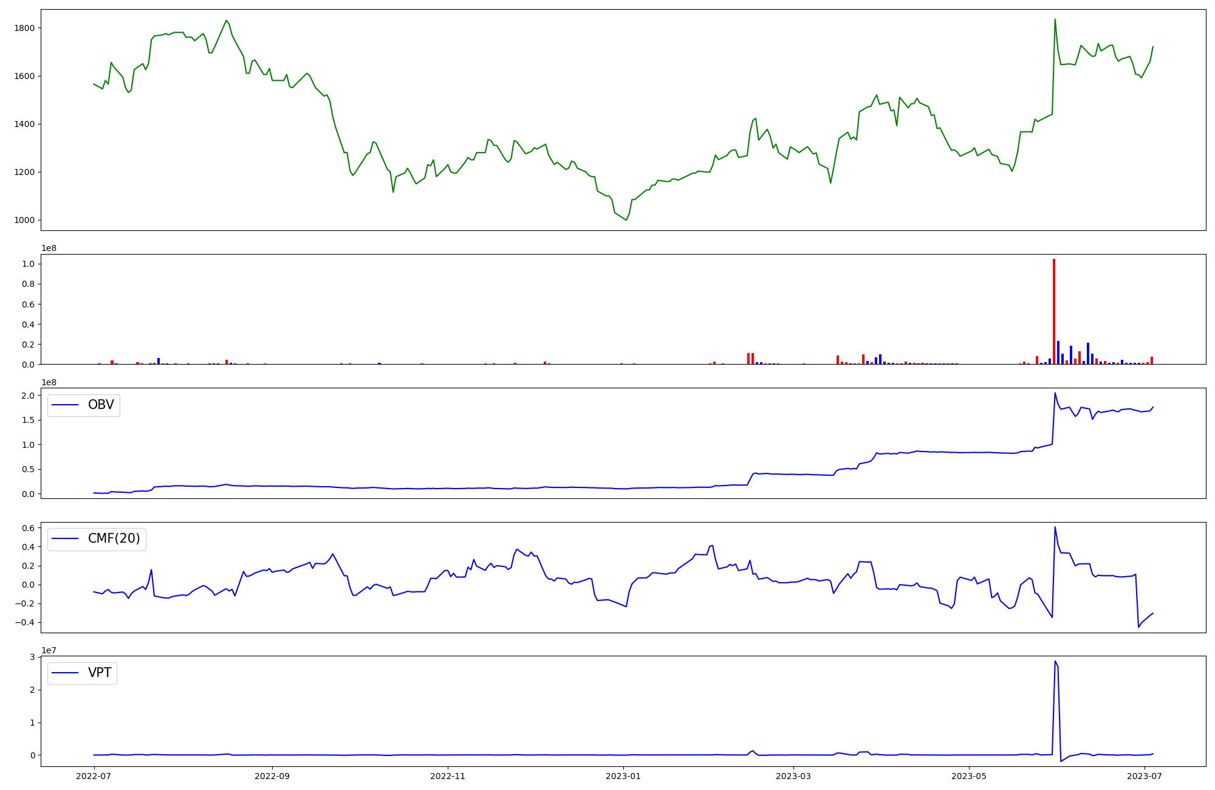Click the 2022-11 x-axis date label
Viewport: 1215px width, 790px height.
pos(448,776)
